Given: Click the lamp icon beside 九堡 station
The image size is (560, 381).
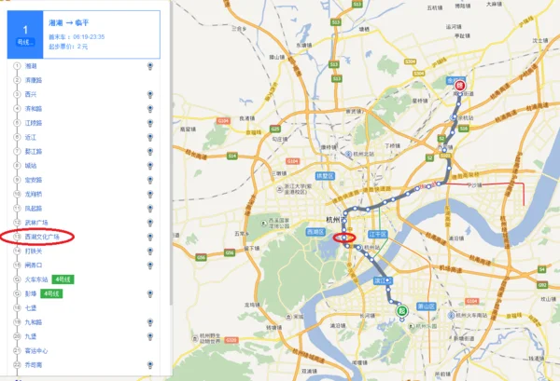Looking at the screenshot, I should click(x=150, y=335).
